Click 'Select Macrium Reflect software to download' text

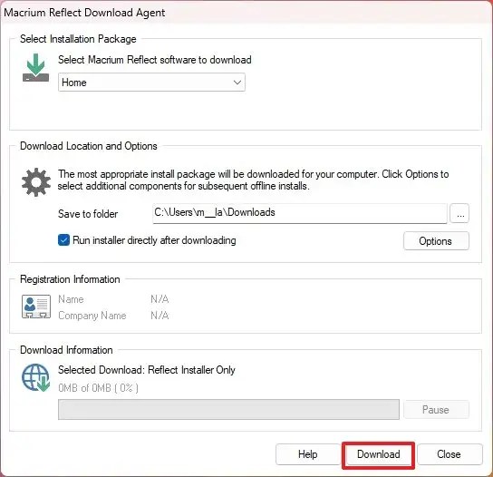(155, 60)
